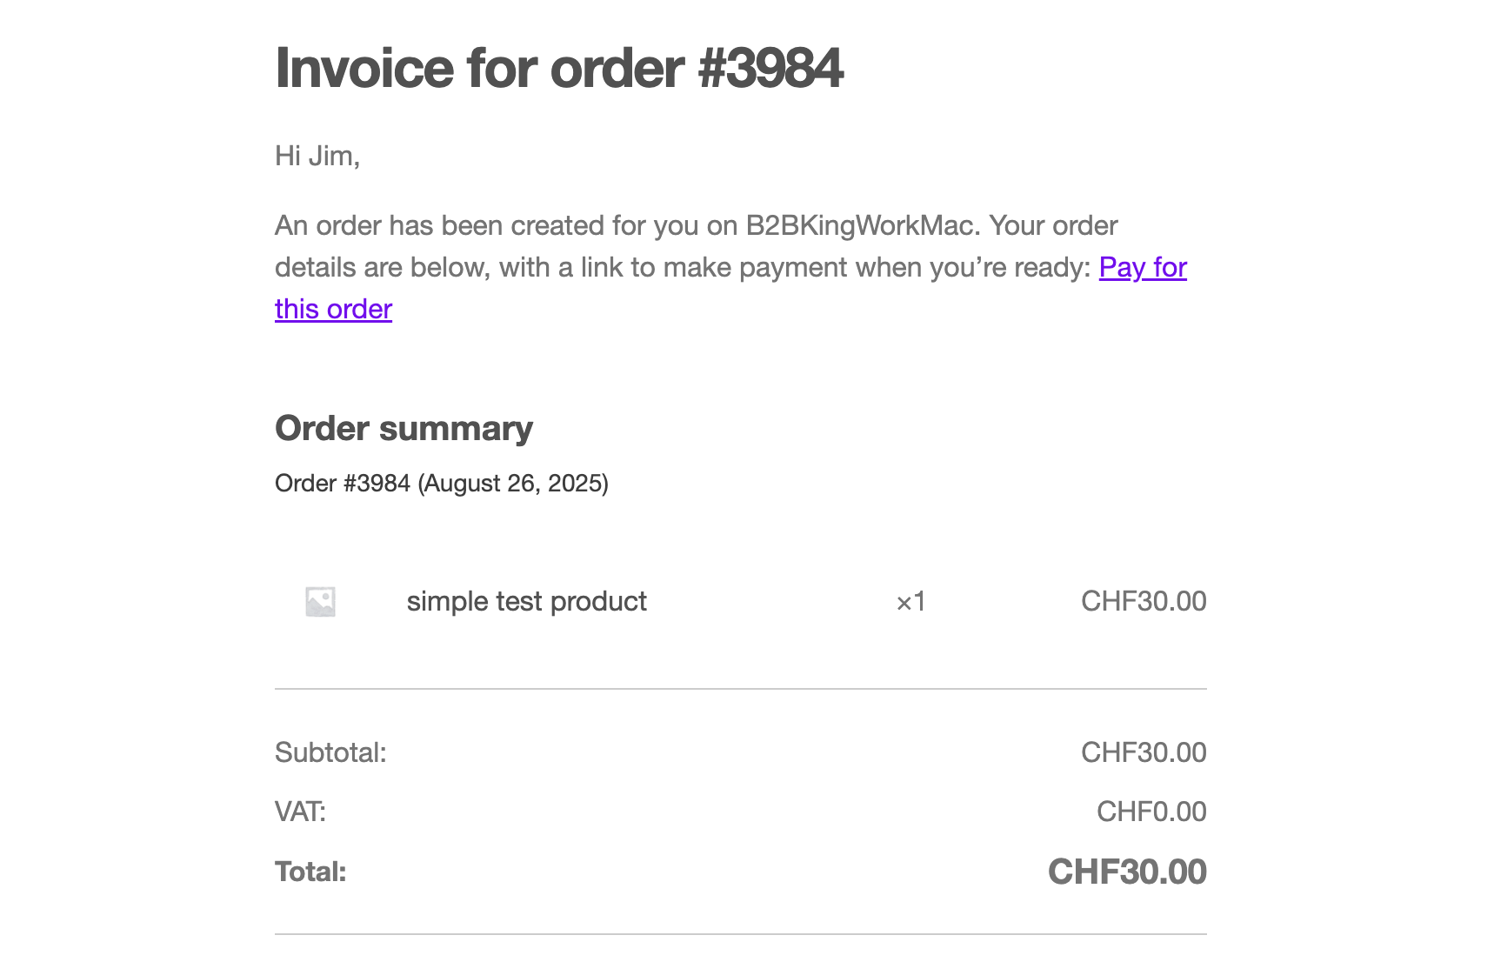Viewport: 1494px width, 962px height.
Task: Click the product line price CHF30.00
Action: pyautogui.click(x=1144, y=601)
